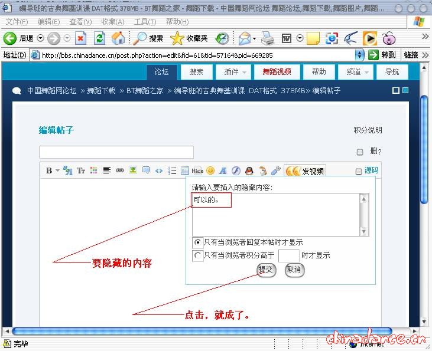Click the Bold B editor icon
432x351 pixels.
point(49,170)
